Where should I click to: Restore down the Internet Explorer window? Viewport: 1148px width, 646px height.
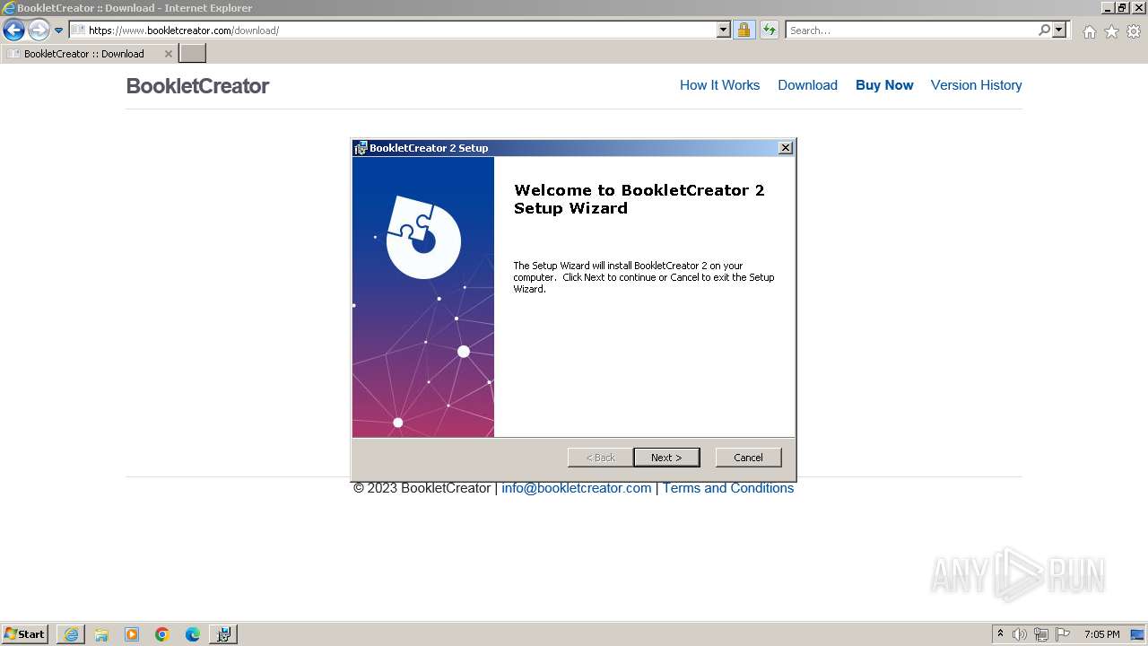[x=1122, y=8]
